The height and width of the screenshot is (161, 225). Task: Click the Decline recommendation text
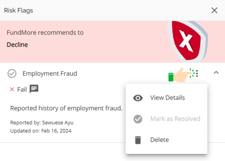click(17, 45)
